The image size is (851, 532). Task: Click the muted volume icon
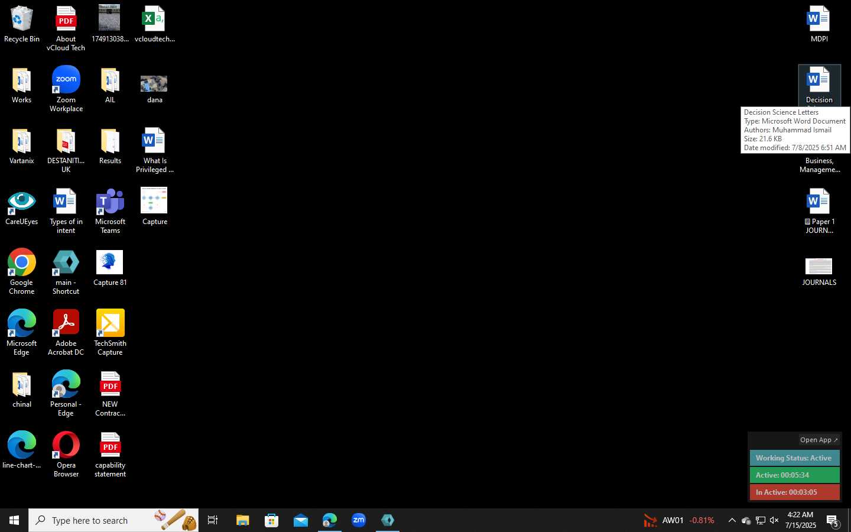pyautogui.click(x=774, y=520)
